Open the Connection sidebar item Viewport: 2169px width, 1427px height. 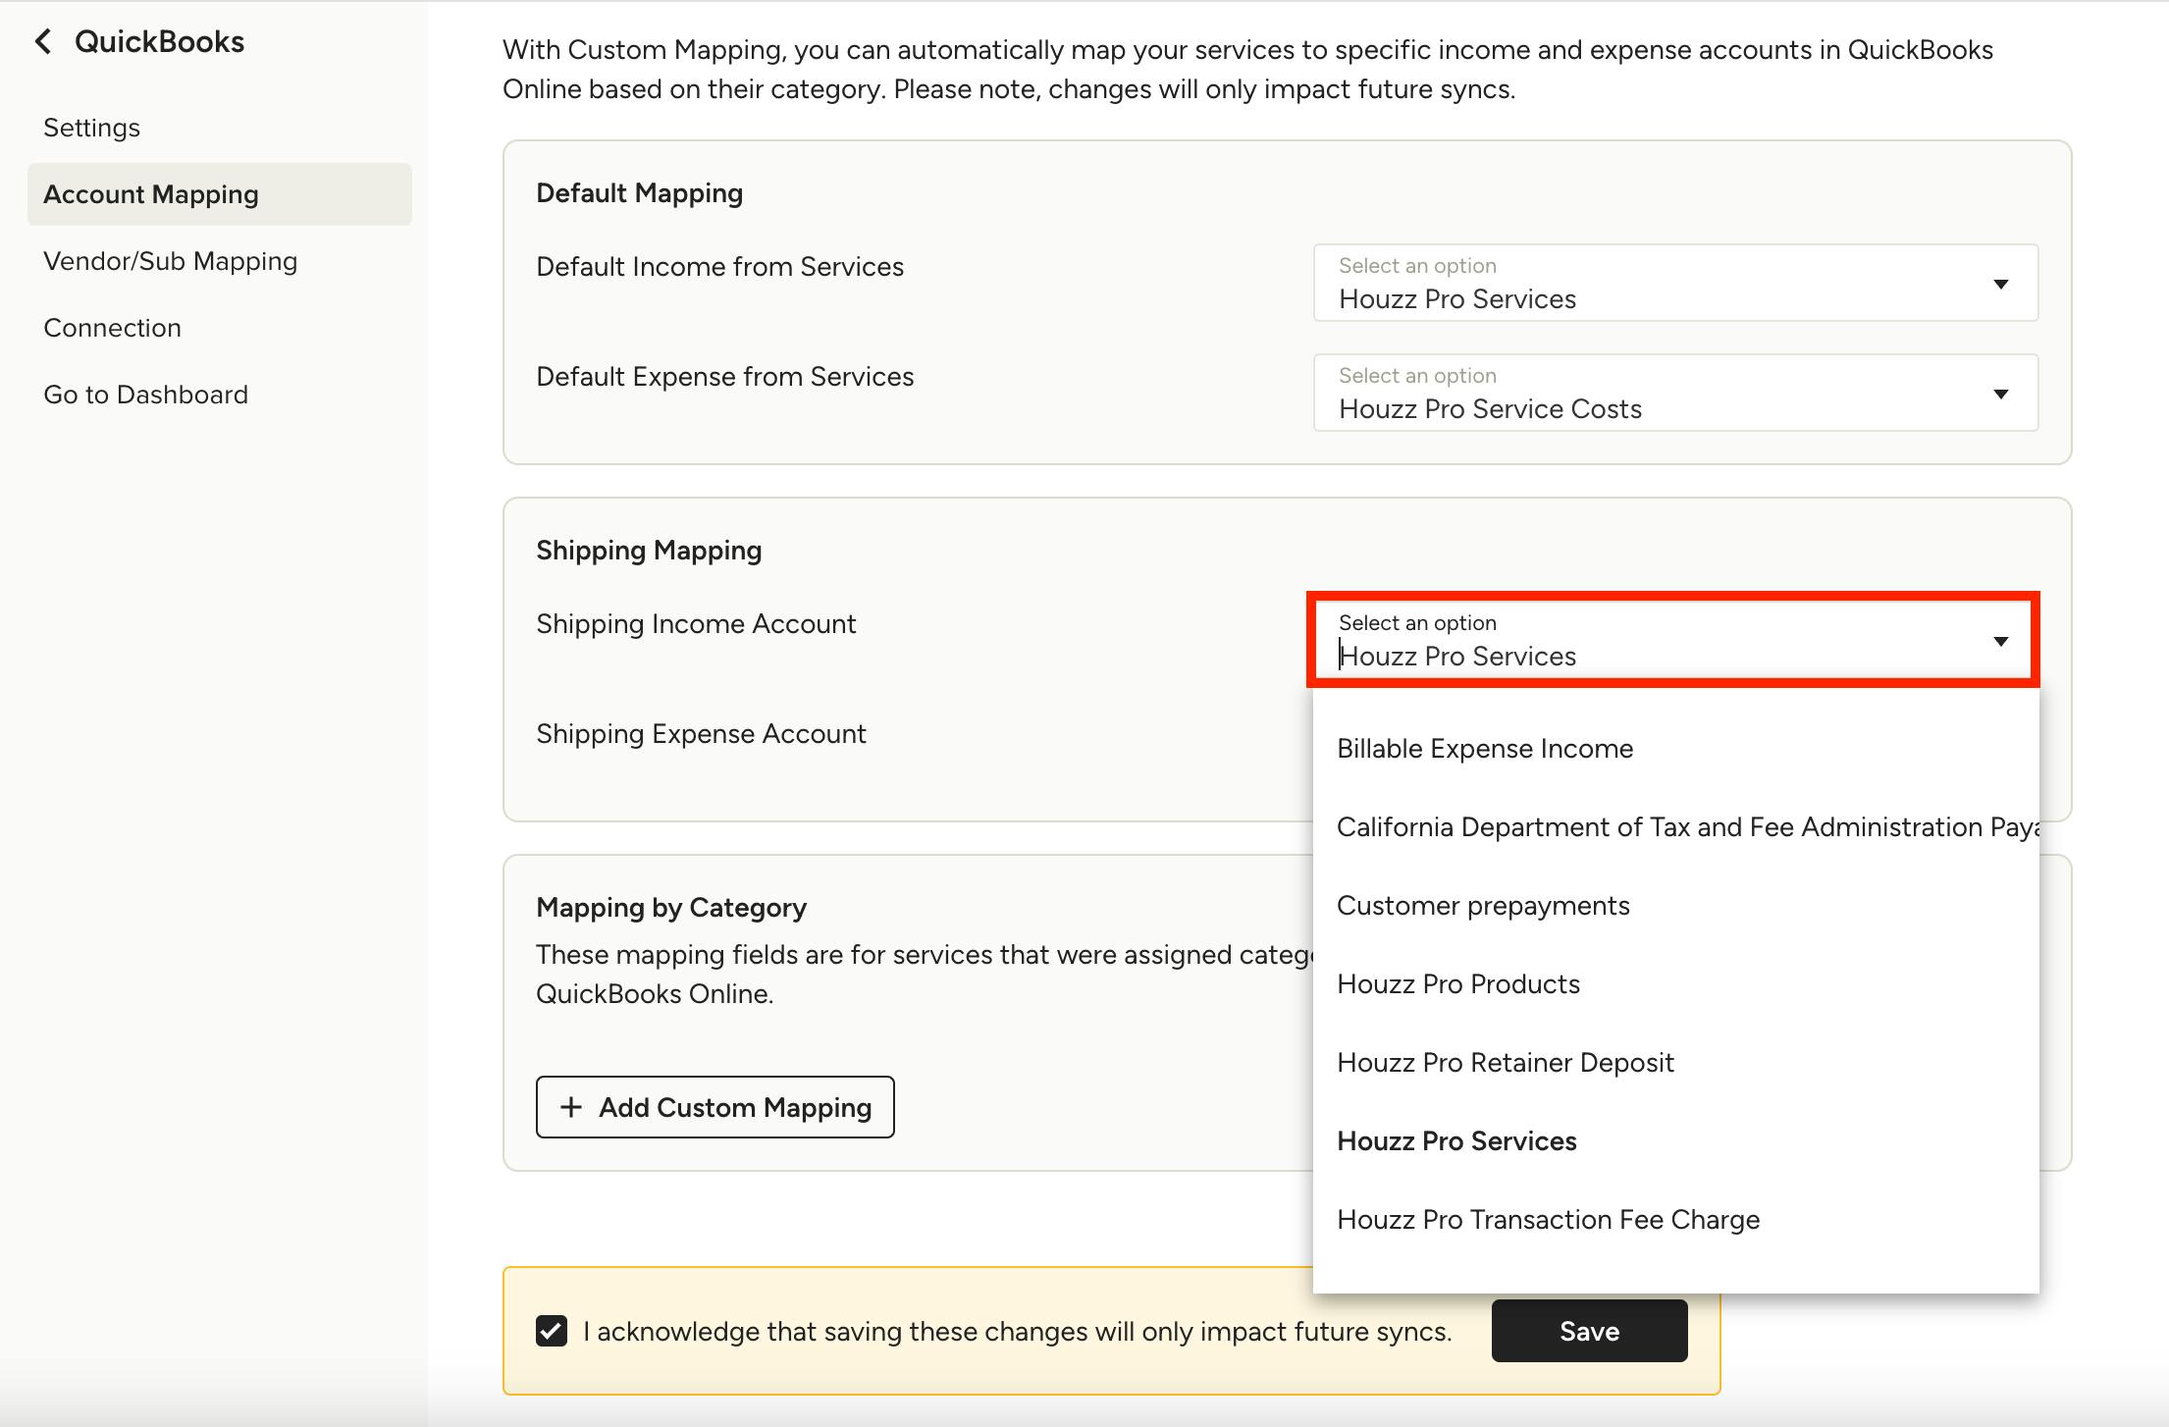(x=113, y=328)
